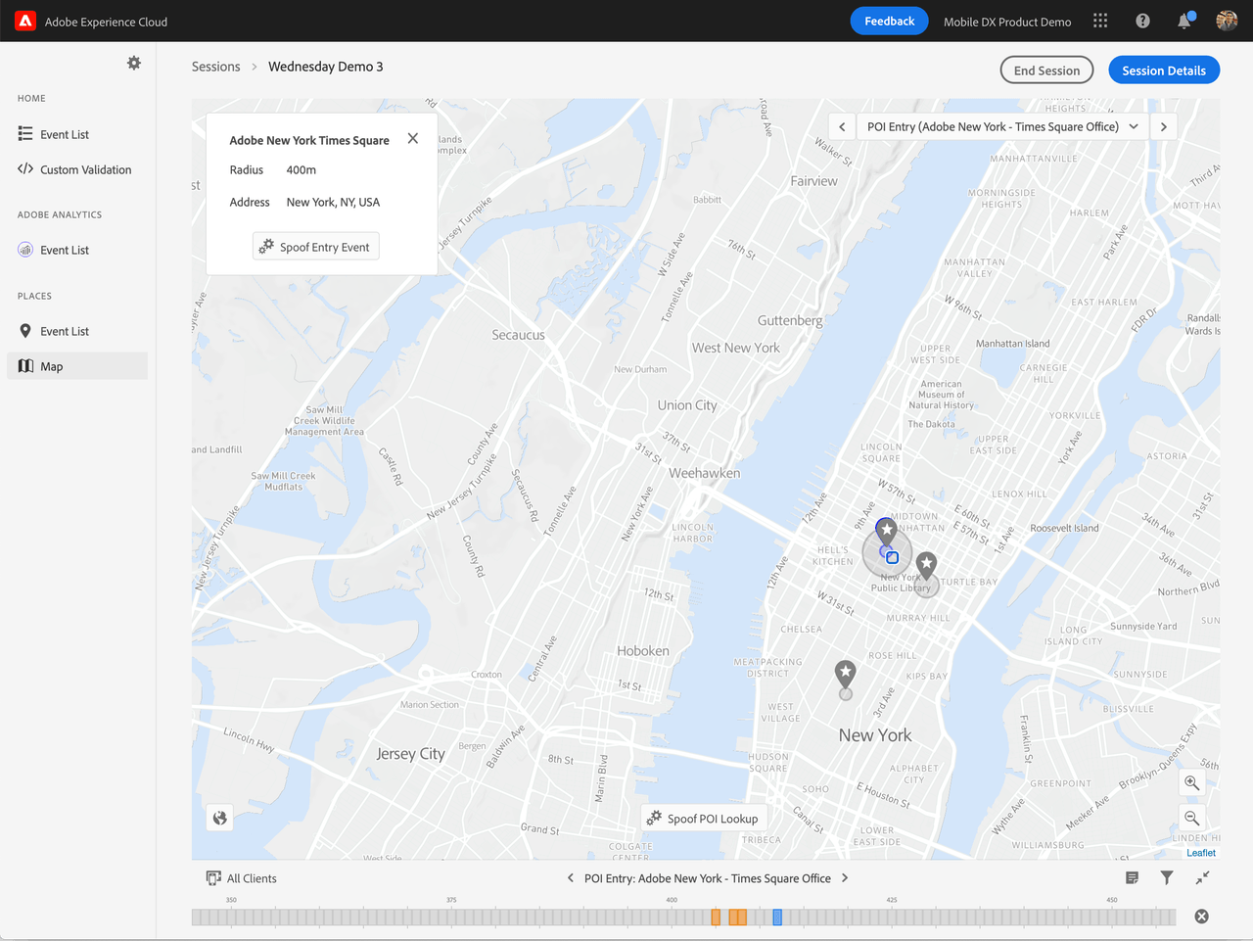Open the timeline notes icon

pyautogui.click(x=1132, y=878)
